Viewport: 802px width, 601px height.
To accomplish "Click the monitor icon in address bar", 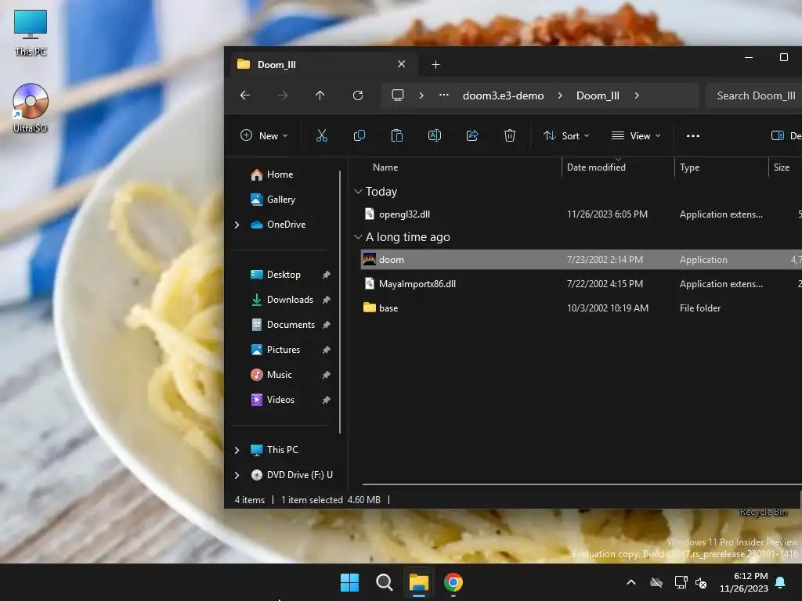I will [397, 95].
